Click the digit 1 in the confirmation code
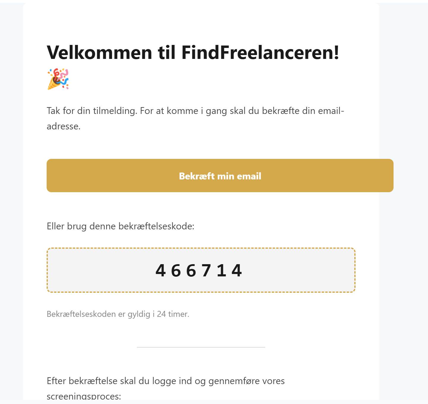This screenshot has width=428, height=404. pyautogui.click(x=221, y=271)
